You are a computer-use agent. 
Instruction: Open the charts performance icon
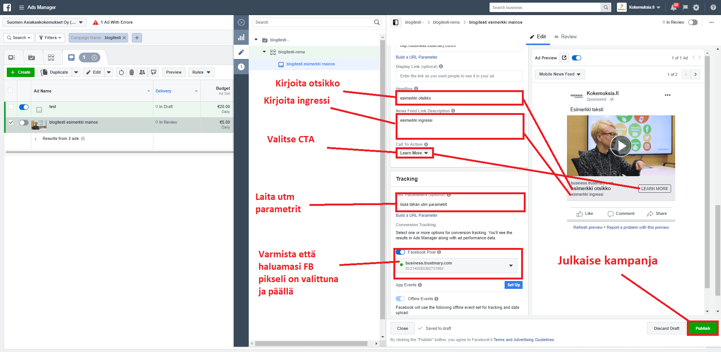[241, 37]
